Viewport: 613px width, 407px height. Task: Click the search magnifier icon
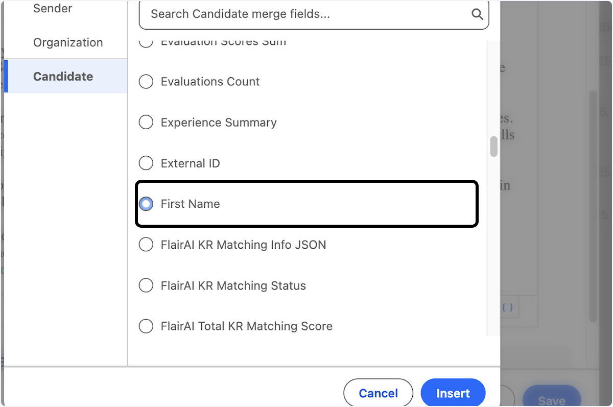477,14
